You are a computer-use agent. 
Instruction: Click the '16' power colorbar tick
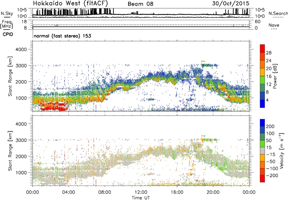click(269, 77)
